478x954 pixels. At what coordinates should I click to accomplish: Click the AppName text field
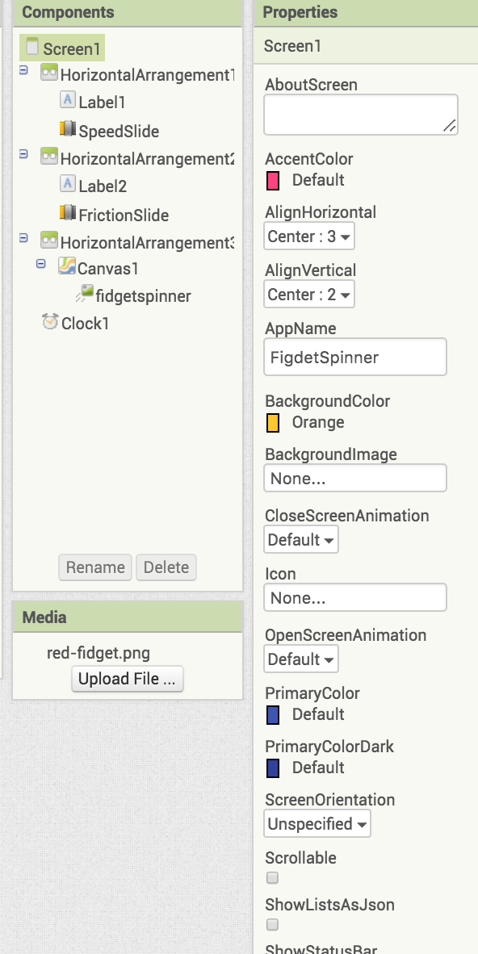click(x=355, y=357)
